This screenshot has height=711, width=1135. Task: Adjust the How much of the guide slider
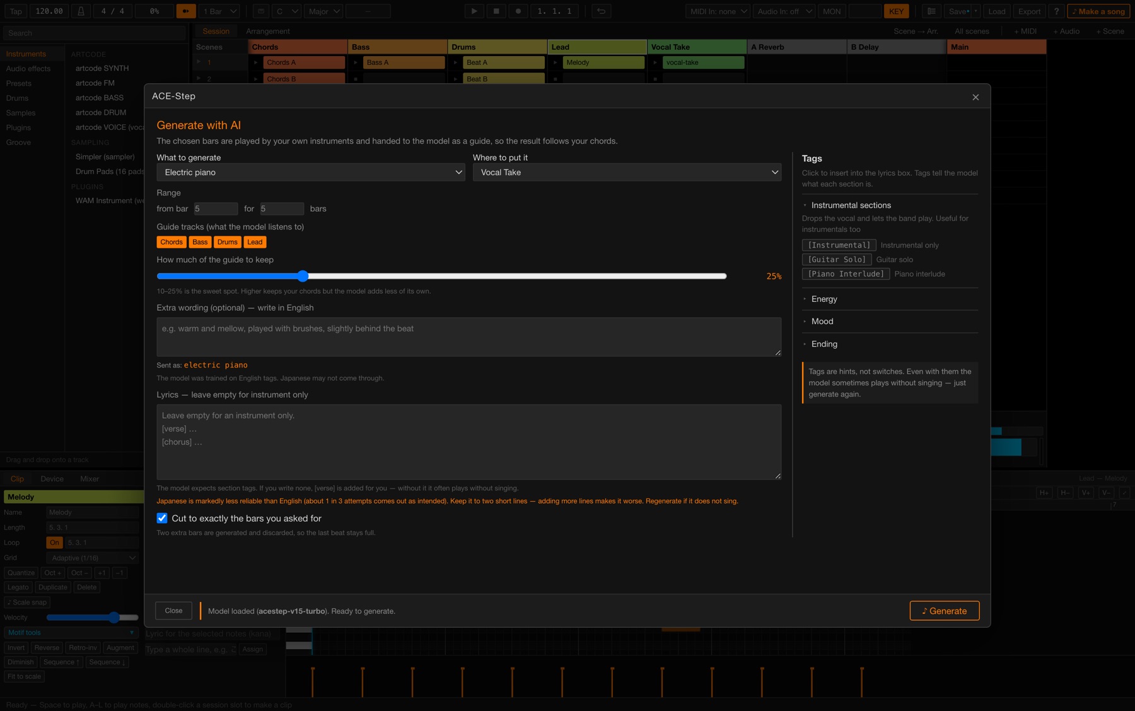[441, 276]
